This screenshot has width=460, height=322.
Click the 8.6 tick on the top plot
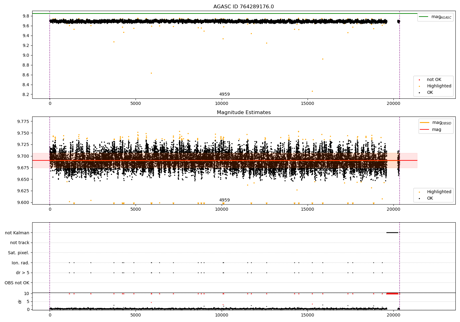click(x=26, y=75)
